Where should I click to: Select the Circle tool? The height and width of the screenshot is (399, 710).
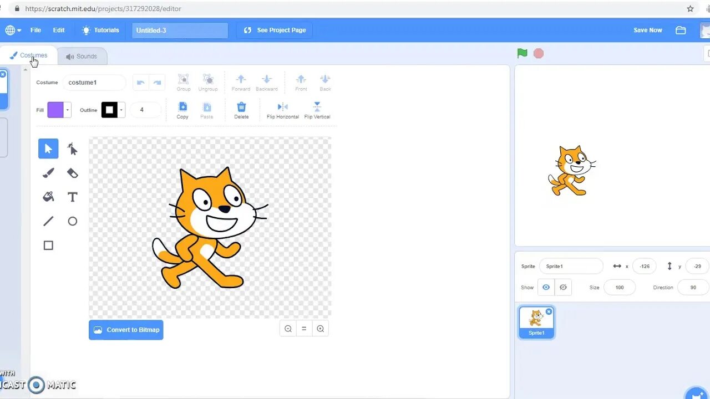(72, 221)
